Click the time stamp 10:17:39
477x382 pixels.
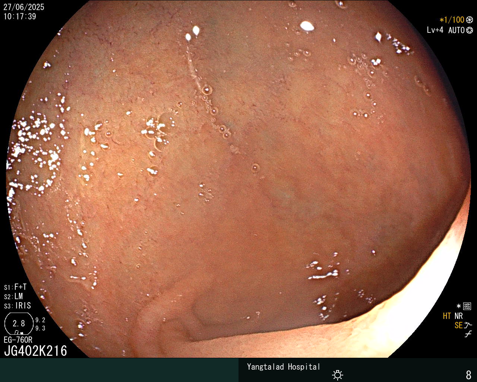tap(20, 16)
